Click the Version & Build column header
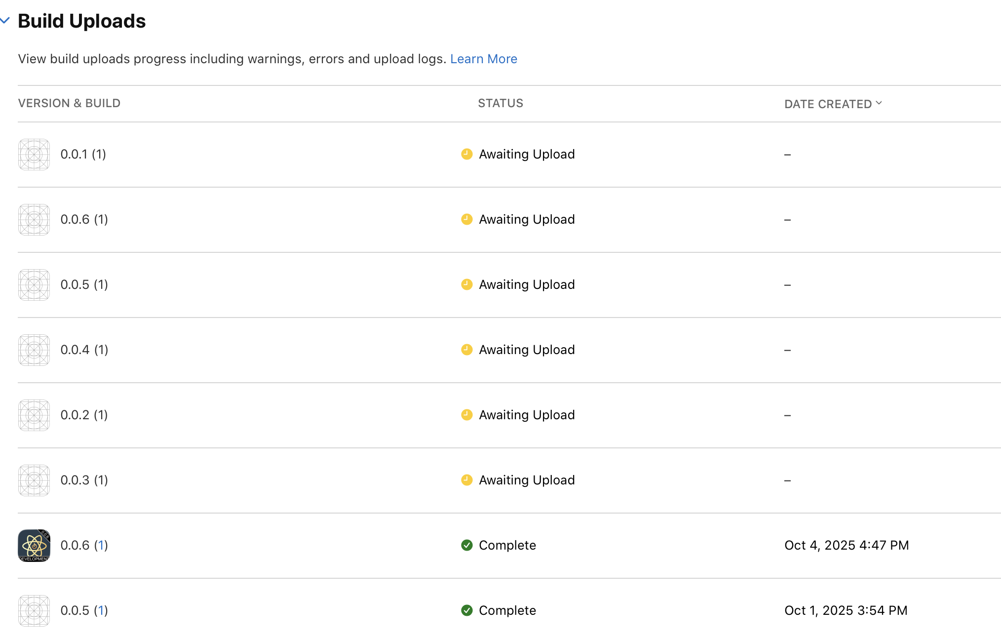The image size is (1001, 638). 69,103
